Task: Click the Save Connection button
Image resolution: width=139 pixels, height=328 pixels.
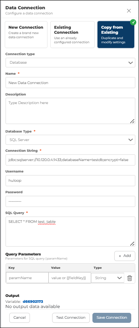Action: 112,318
